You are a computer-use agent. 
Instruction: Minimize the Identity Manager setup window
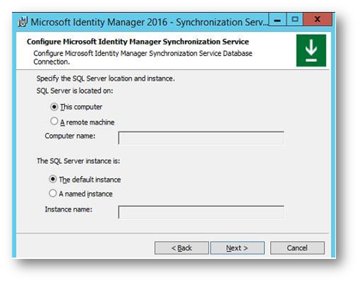[x=277, y=19]
